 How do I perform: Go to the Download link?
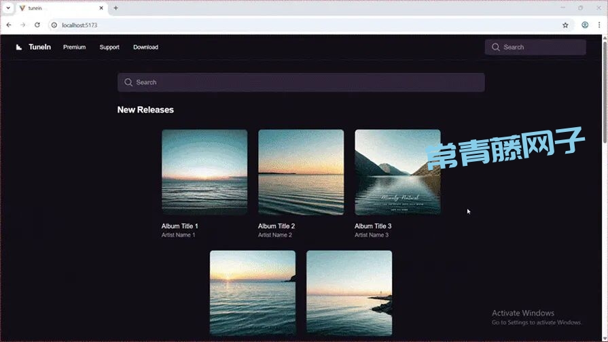(145, 48)
